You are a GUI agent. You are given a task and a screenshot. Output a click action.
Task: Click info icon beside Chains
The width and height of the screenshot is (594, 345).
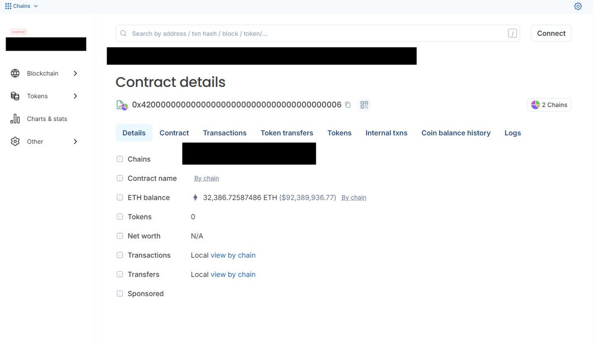120,159
